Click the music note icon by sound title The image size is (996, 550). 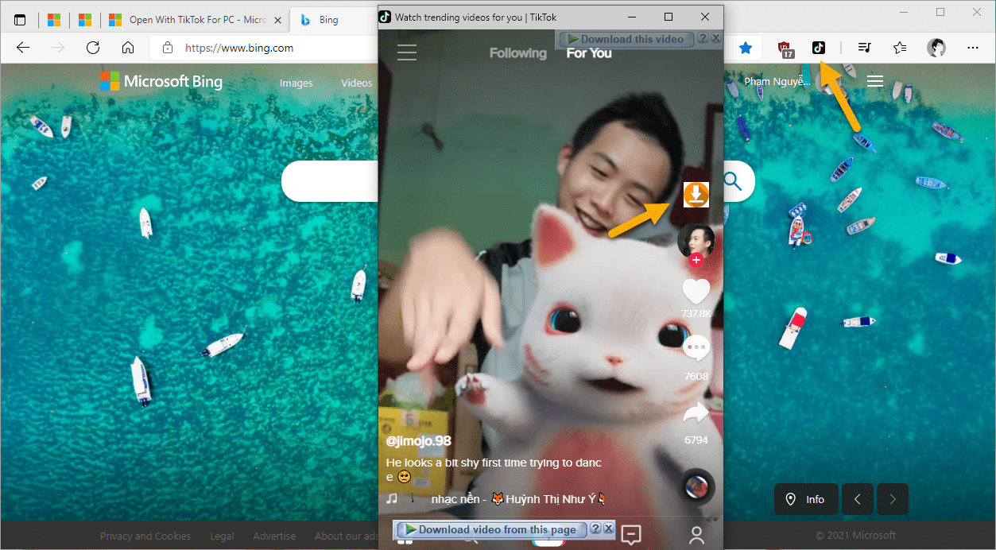point(392,498)
